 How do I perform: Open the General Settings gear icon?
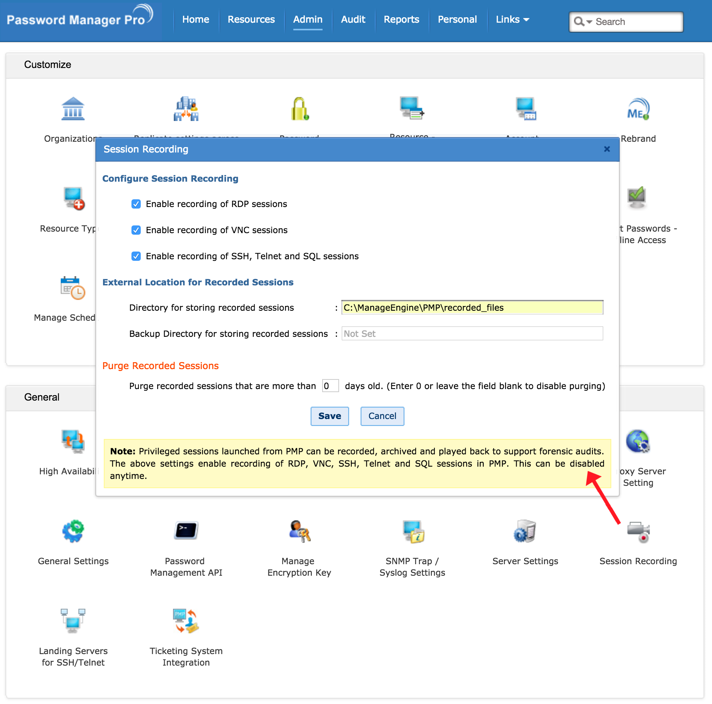click(x=73, y=531)
